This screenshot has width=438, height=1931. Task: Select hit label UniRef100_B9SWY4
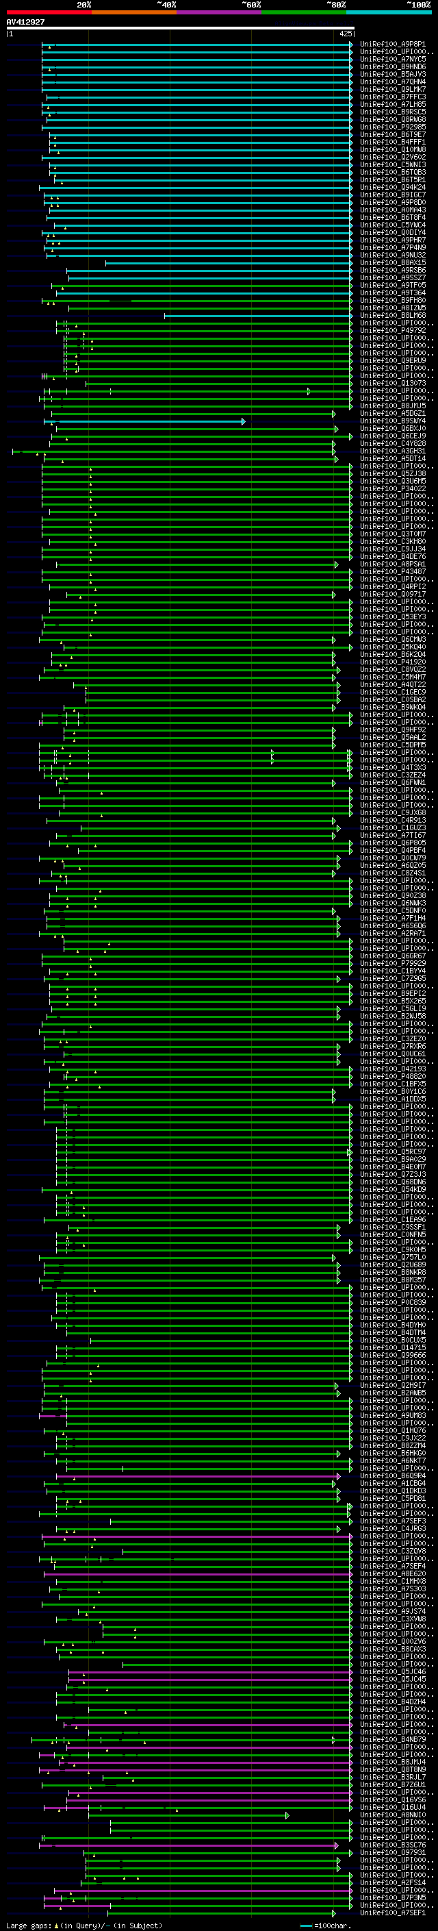(393, 421)
